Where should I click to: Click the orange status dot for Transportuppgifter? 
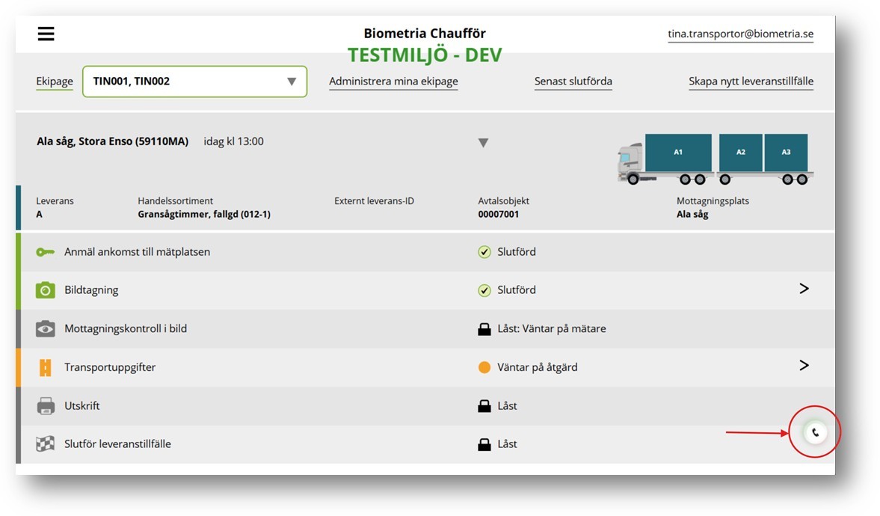[484, 367]
